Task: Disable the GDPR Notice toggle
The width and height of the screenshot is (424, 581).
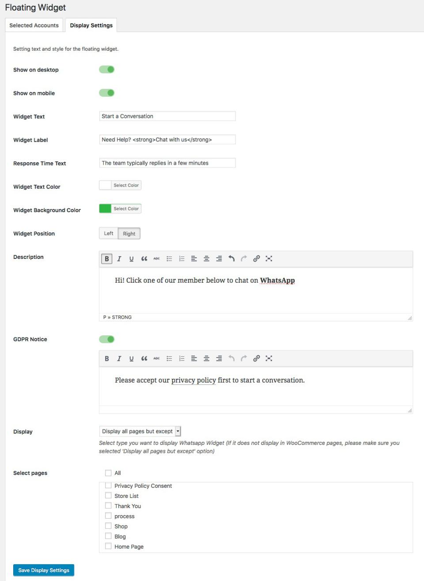Action: (x=107, y=339)
